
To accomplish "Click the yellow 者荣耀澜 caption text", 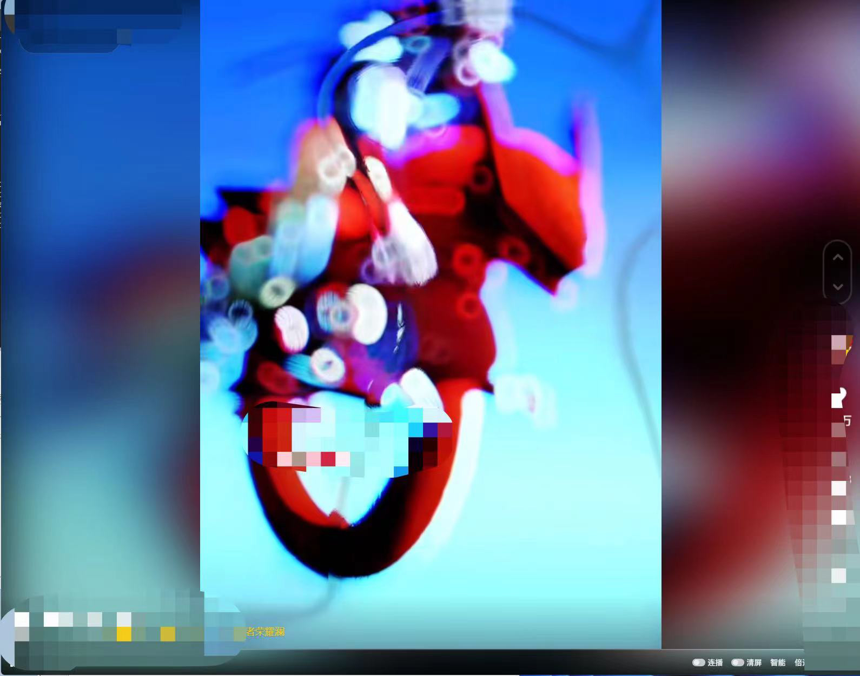I will [x=265, y=632].
